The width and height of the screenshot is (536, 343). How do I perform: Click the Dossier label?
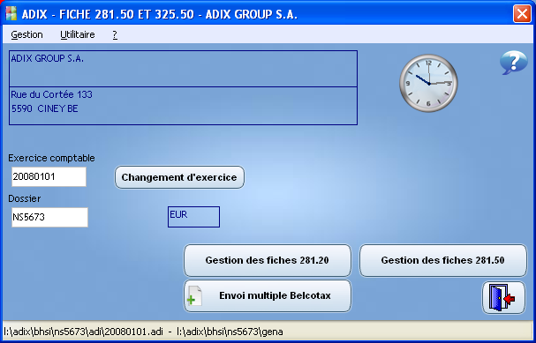click(x=24, y=198)
